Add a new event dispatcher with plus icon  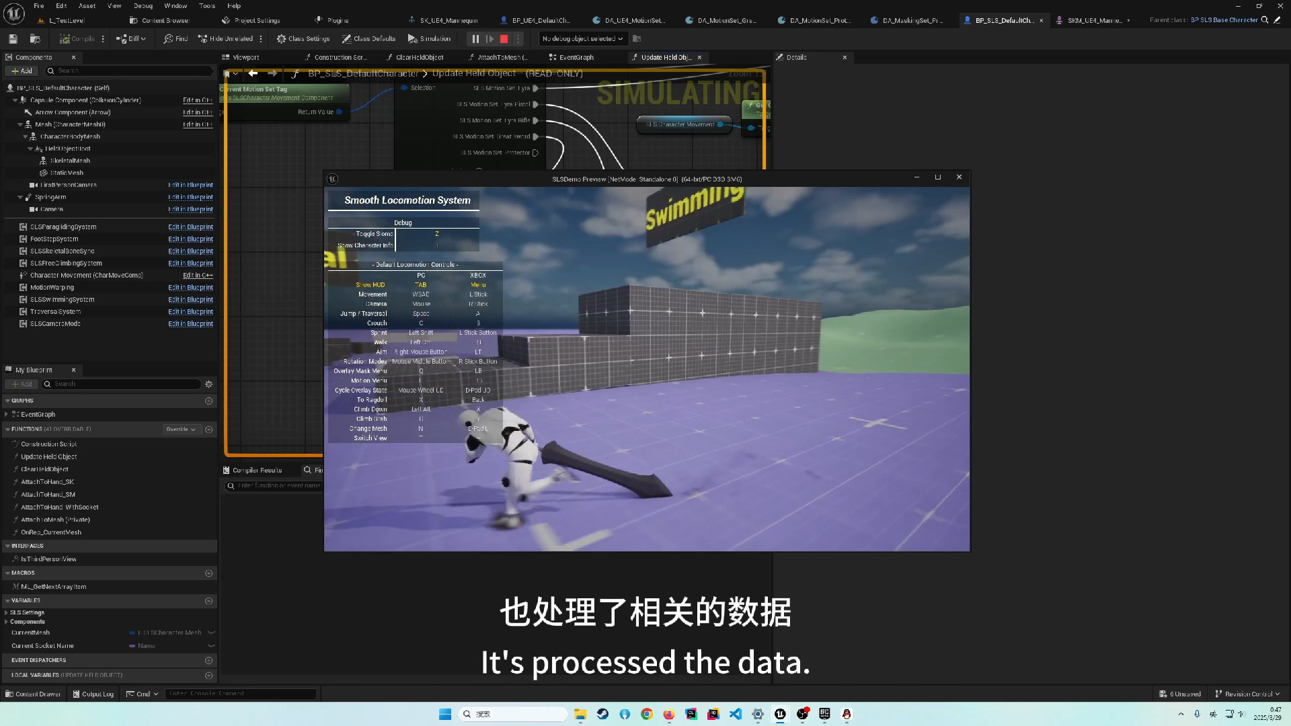pos(209,661)
